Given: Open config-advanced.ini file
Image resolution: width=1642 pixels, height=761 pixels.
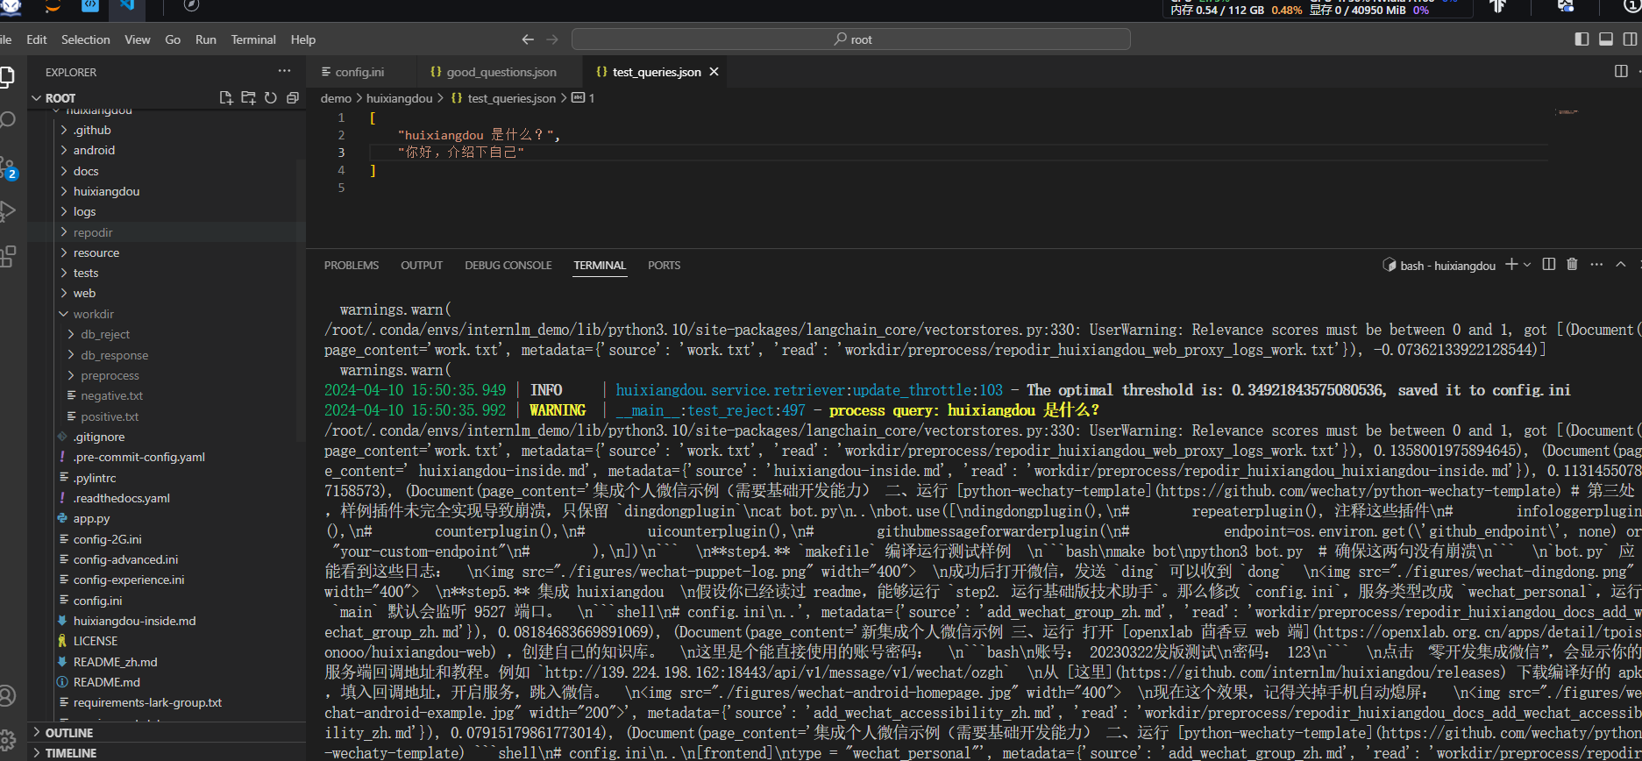Looking at the screenshot, I should 167,559.
